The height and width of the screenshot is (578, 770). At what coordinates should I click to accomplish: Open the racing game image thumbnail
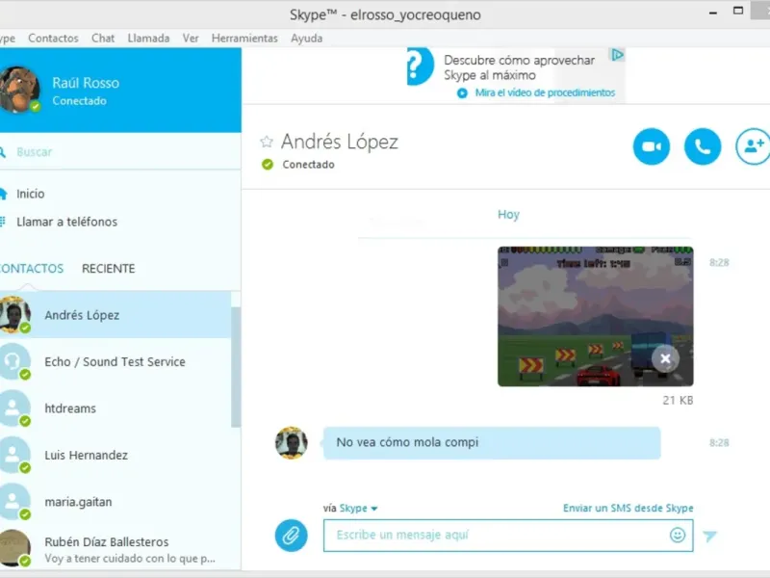click(595, 317)
